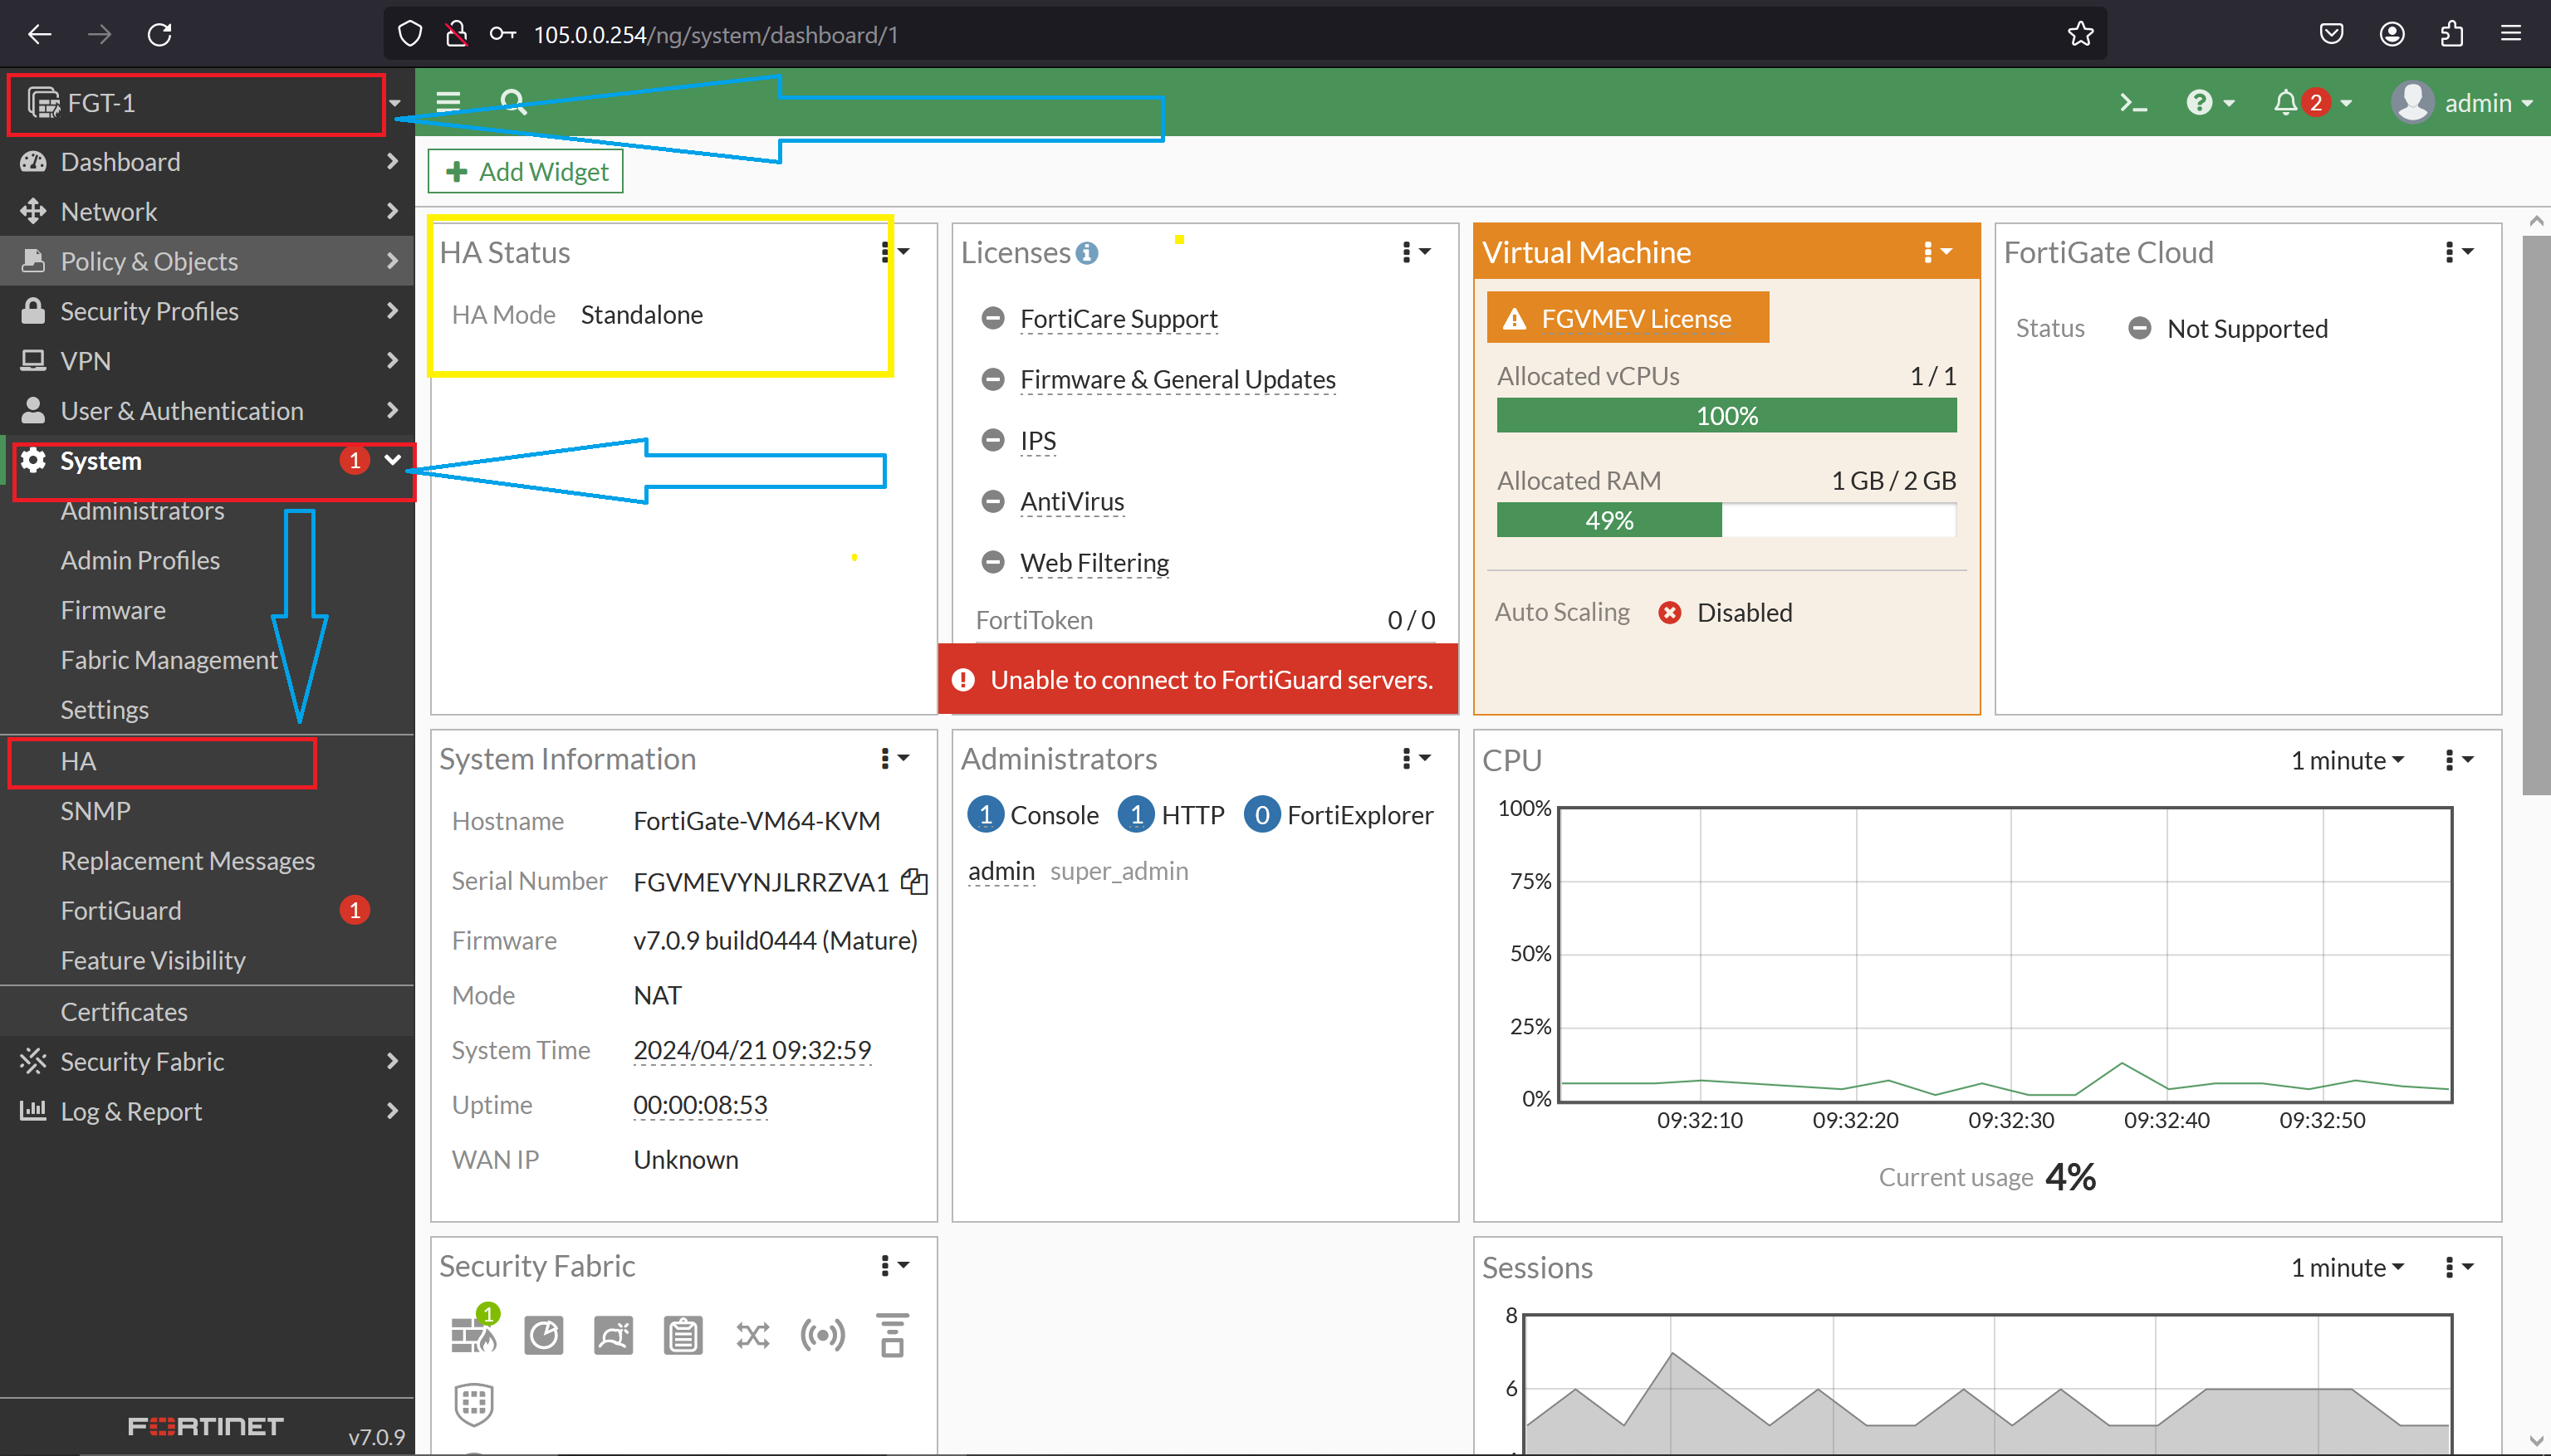This screenshot has width=2551, height=1456.
Task: Click the System Time value link
Action: click(752, 1051)
